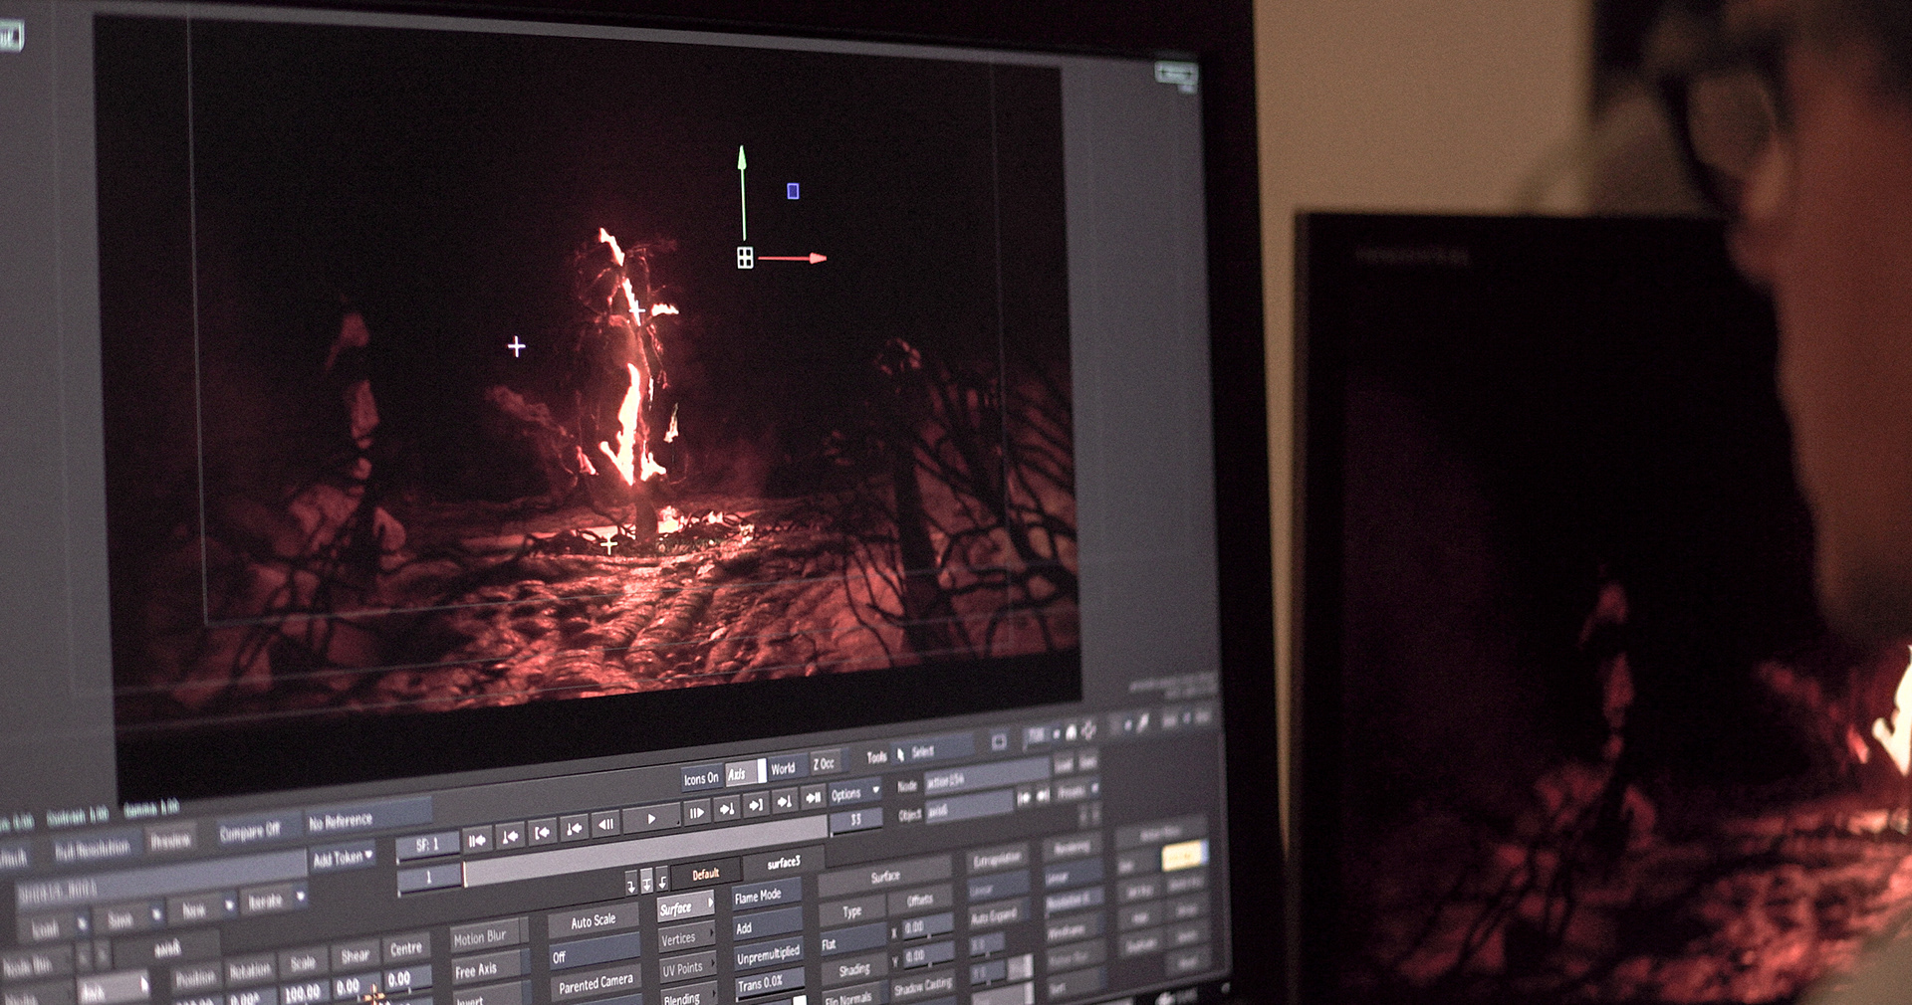Open the Options dropdown
The width and height of the screenshot is (1912, 1005).
point(854,794)
